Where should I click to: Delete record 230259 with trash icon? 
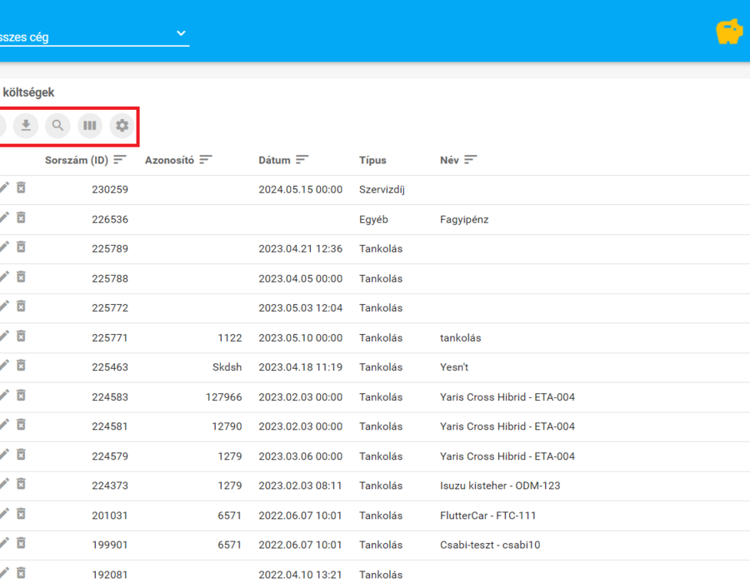click(x=21, y=187)
